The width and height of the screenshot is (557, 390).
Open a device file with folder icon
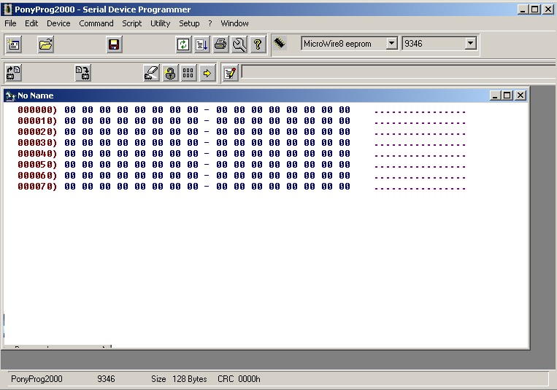[x=46, y=45]
